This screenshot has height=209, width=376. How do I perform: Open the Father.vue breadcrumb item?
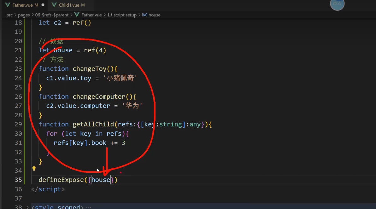[x=91, y=15]
